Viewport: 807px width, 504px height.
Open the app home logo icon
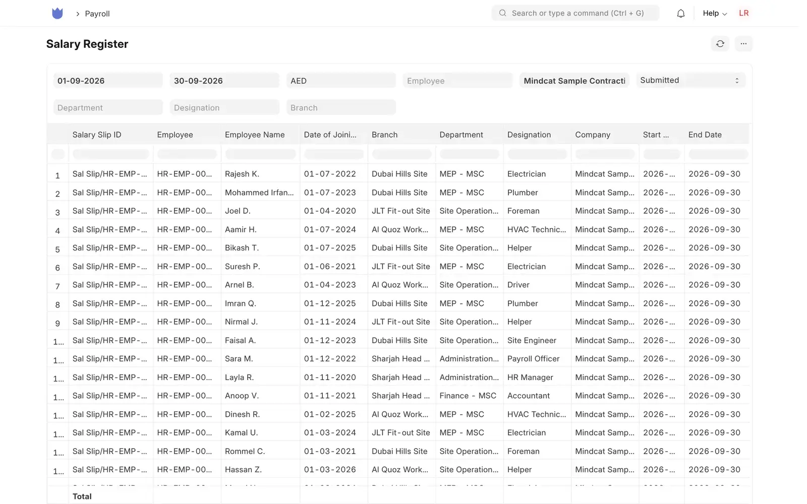click(x=57, y=14)
